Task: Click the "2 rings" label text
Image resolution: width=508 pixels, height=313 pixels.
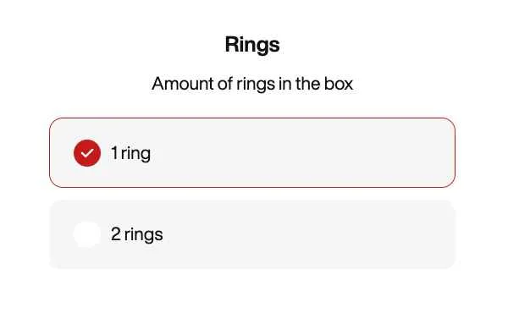Action: tap(137, 234)
